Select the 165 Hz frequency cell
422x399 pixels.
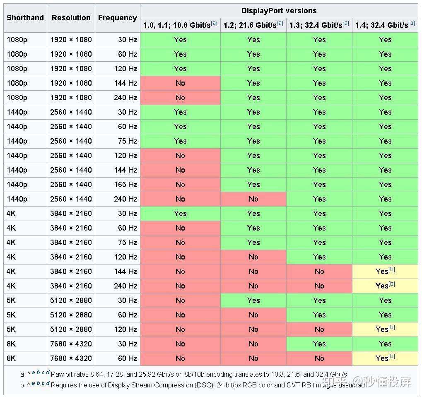(118, 185)
